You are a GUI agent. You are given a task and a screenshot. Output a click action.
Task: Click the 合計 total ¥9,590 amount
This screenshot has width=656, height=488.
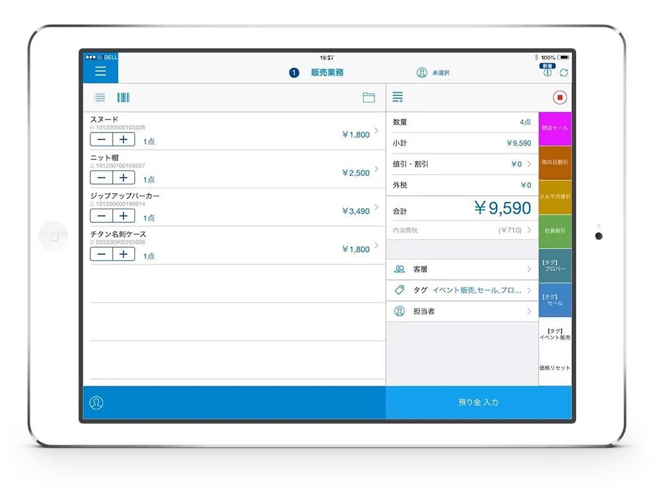(503, 208)
